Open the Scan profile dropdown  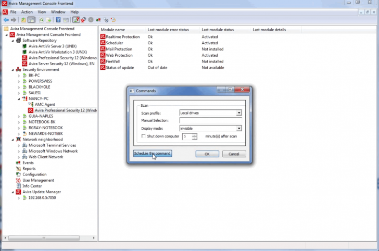(x=239, y=113)
